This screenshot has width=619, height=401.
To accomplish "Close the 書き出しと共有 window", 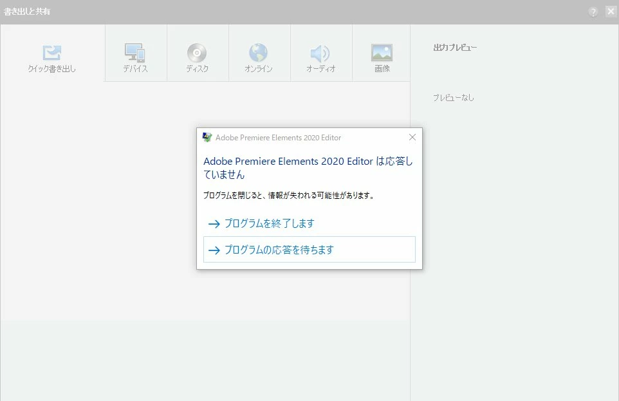I will [x=611, y=12].
